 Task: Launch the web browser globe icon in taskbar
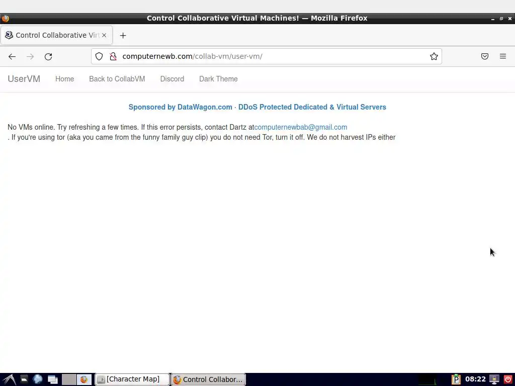click(38, 379)
